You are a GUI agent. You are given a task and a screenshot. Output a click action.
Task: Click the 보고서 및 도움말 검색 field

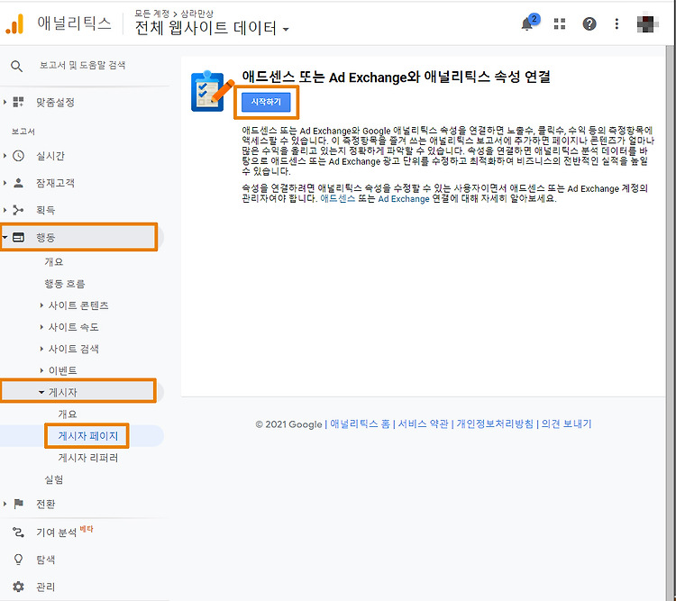pos(82,65)
